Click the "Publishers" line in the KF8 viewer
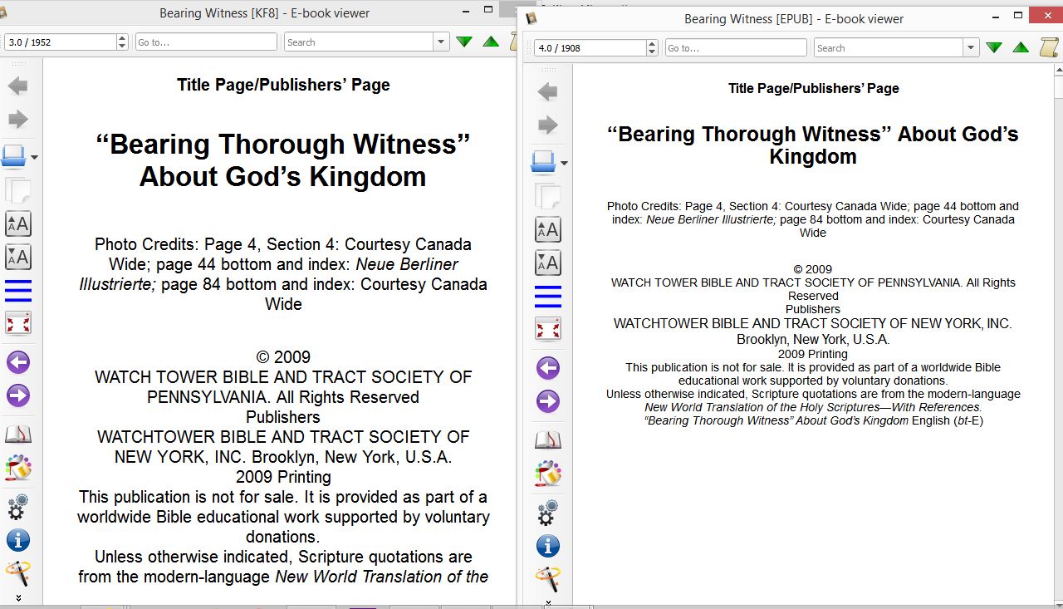The image size is (1063, 609). 283,417
